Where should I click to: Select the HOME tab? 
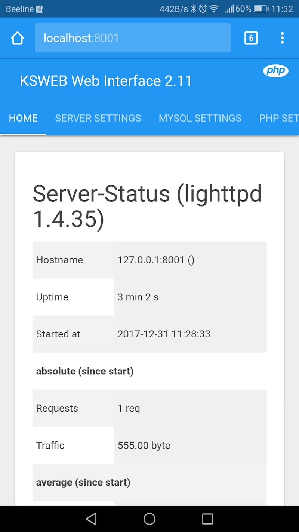pos(23,118)
